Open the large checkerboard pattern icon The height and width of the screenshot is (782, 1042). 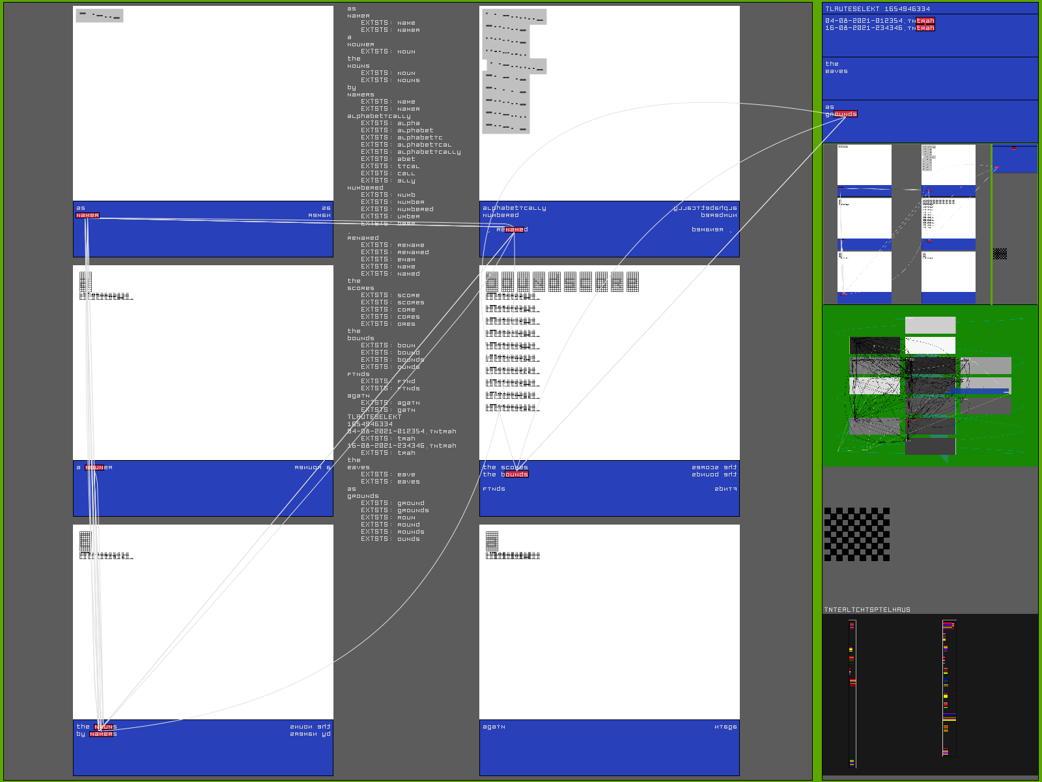(856, 534)
